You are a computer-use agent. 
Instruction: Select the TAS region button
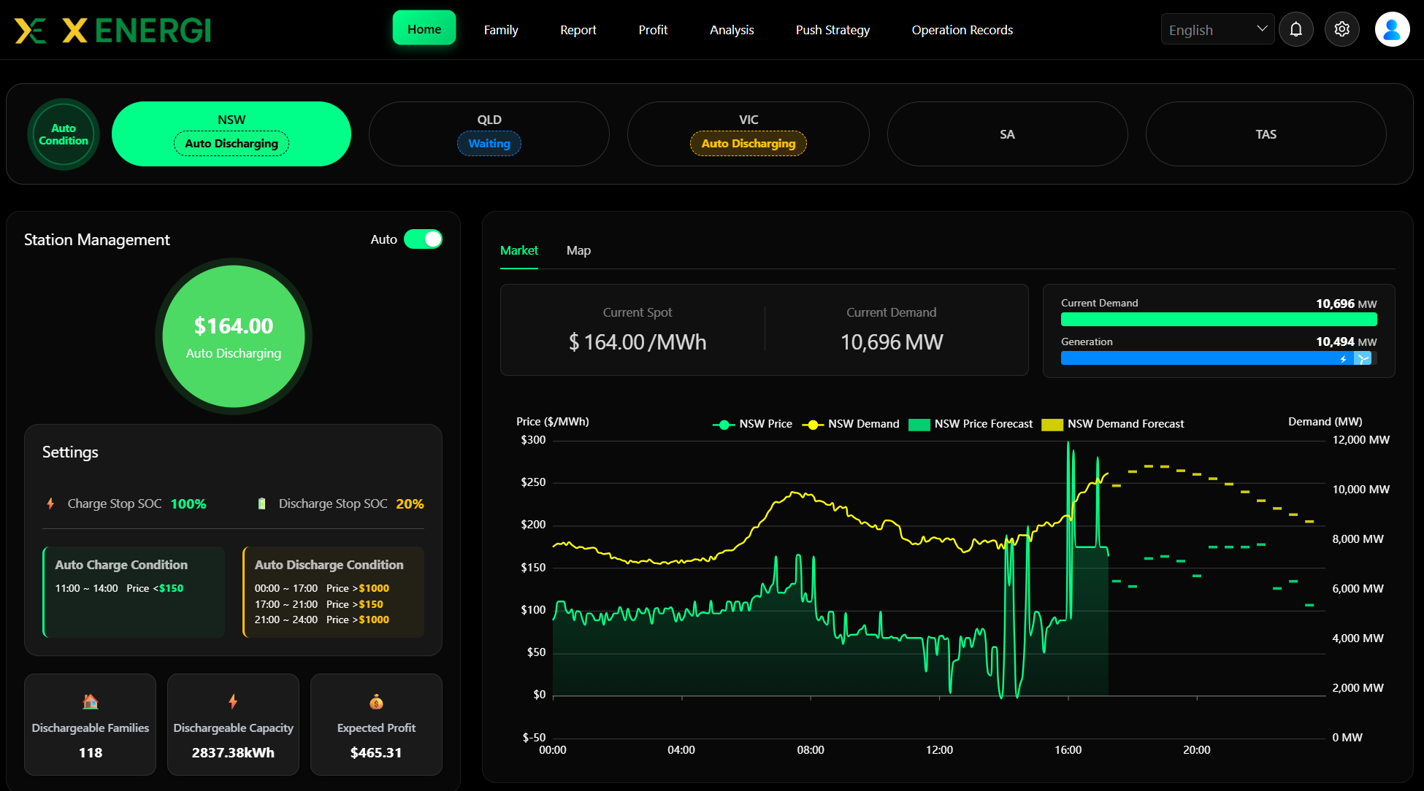pos(1266,134)
